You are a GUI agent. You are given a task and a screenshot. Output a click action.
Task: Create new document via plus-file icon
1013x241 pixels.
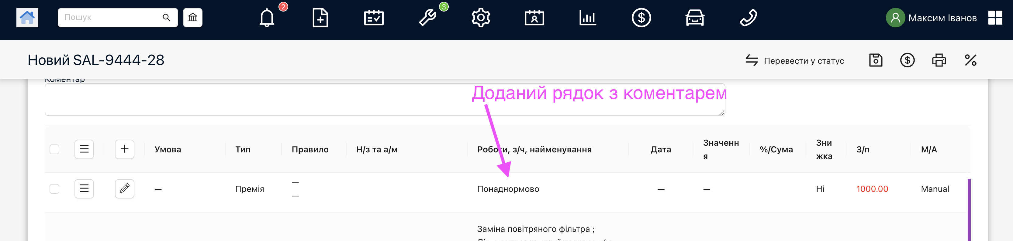(x=320, y=18)
